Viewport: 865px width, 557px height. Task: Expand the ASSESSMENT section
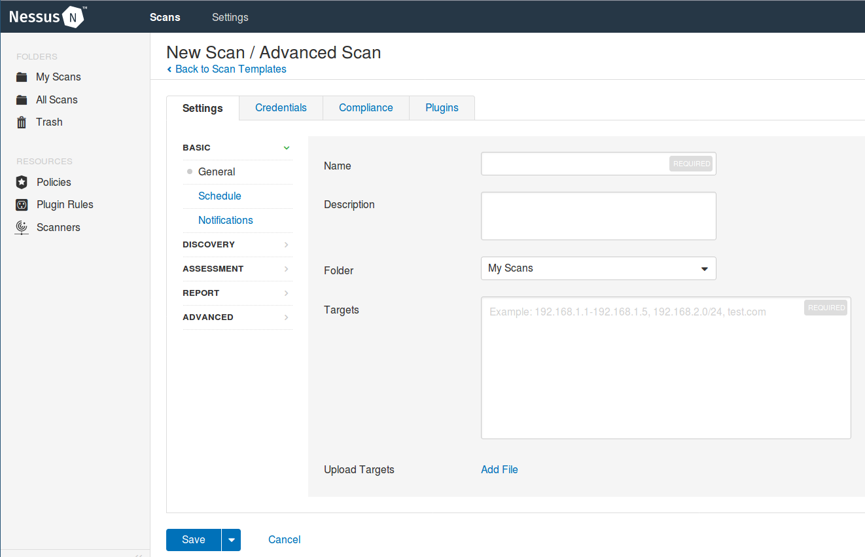pyautogui.click(x=236, y=269)
